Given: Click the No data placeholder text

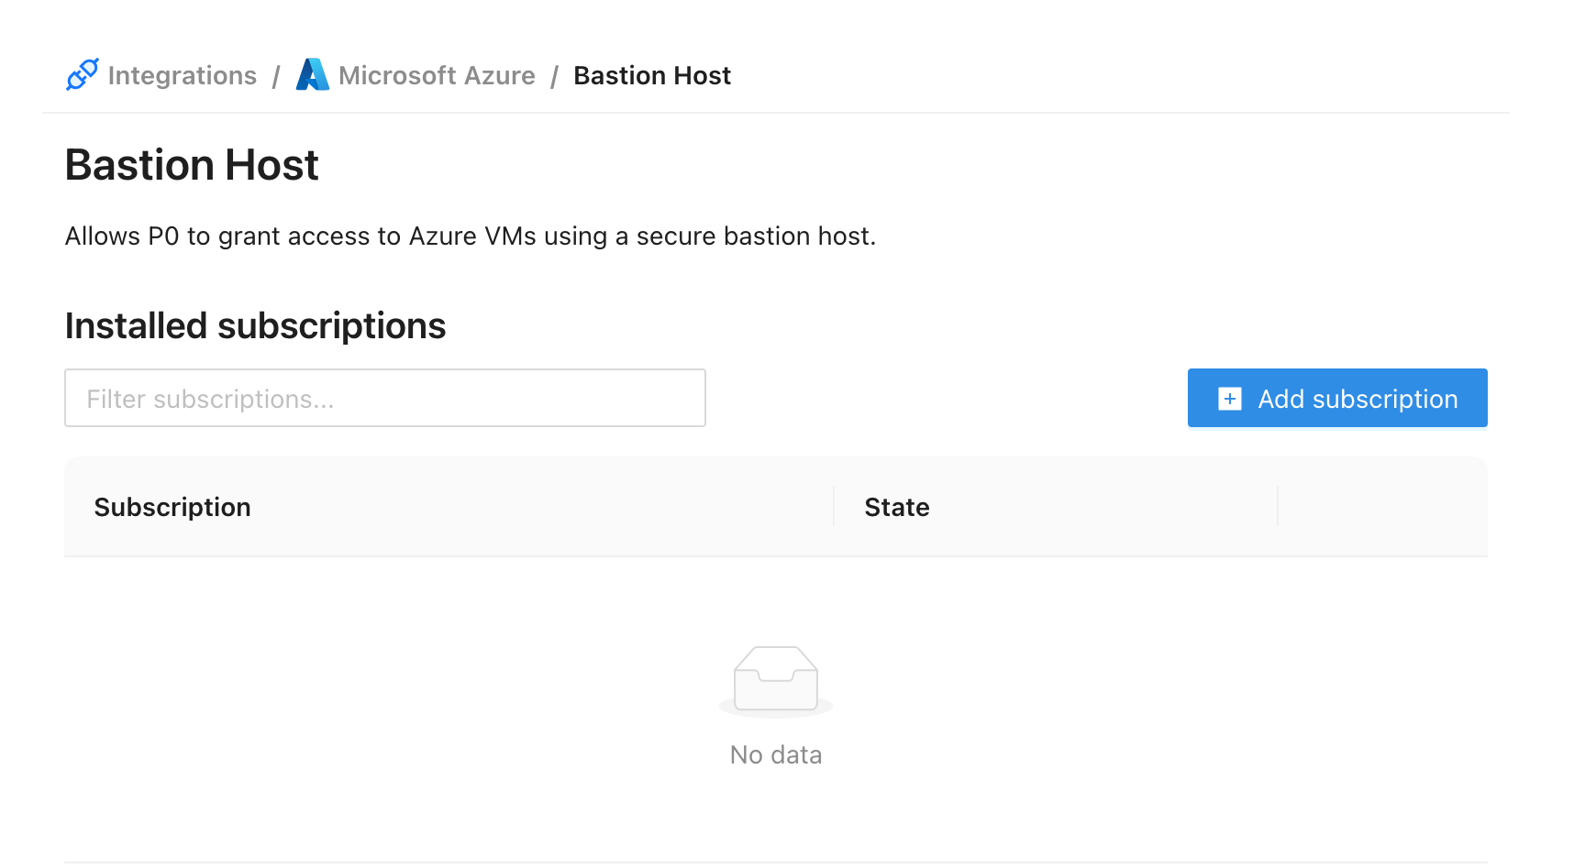Looking at the screenshot, I should coord(776,754).
